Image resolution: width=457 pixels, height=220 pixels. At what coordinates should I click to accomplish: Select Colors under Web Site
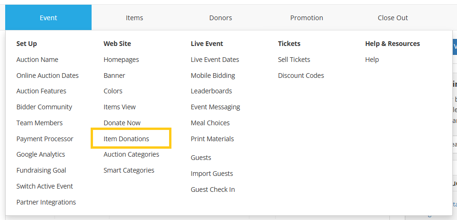pos(113,91)
